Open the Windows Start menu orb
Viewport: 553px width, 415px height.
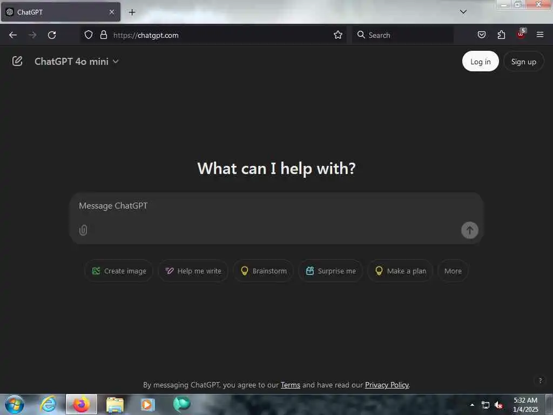(15, 404)
